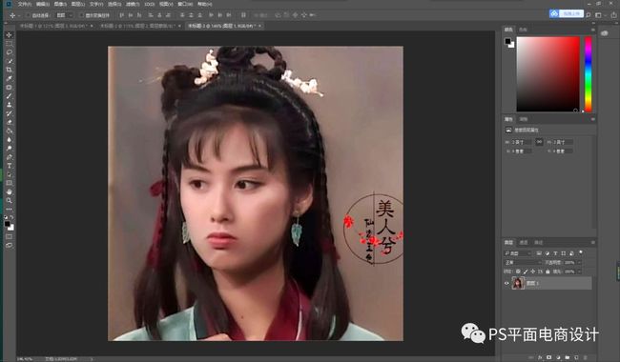
Task: Select the Healing Brush tool
Action: (9, 88)
